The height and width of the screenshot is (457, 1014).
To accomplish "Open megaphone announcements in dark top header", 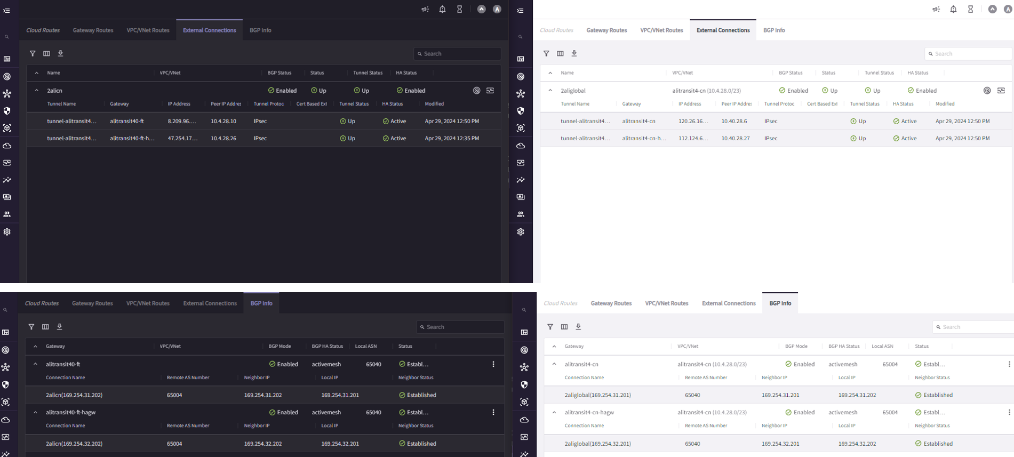I will coord(425,9).
